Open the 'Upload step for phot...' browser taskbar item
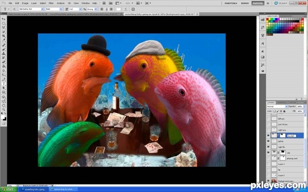 coord(64,189)
